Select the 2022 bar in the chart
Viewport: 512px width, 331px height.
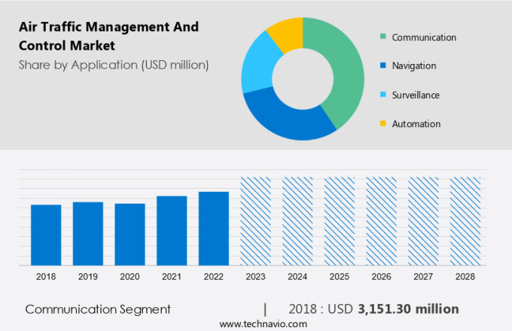(214, 228)
